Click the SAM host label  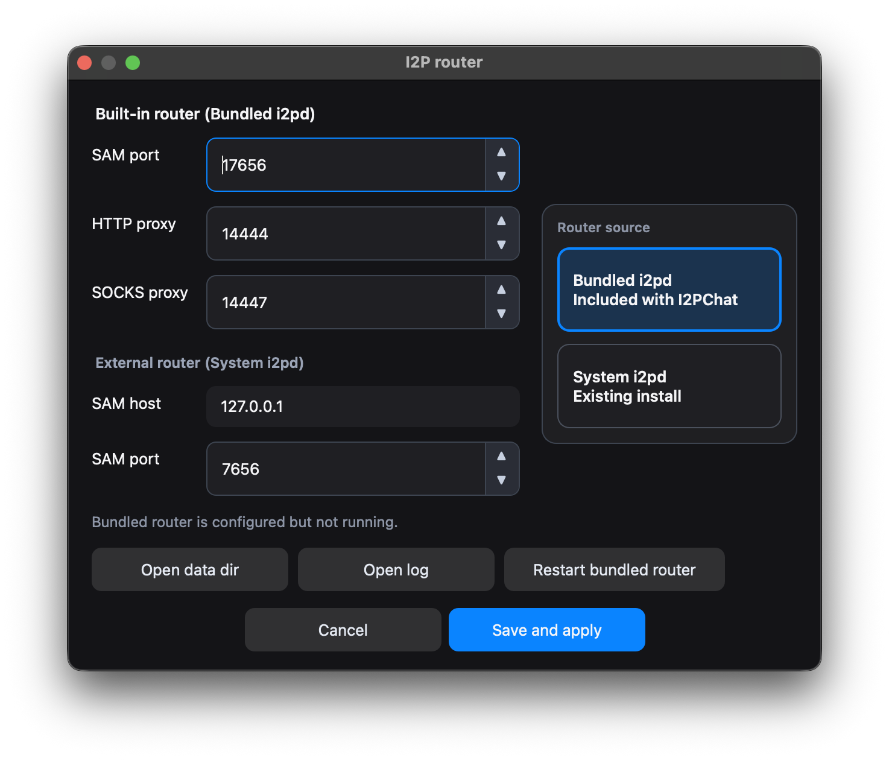coord(127,404)
